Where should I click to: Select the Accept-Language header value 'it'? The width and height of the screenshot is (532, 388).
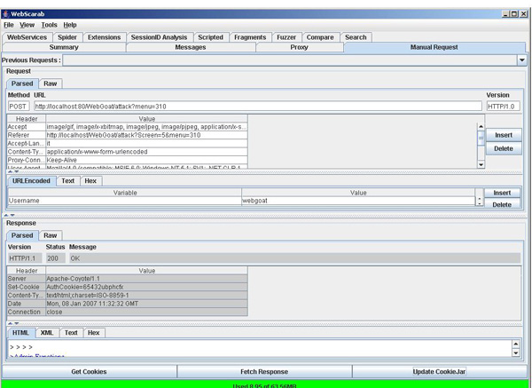(146, 143)
